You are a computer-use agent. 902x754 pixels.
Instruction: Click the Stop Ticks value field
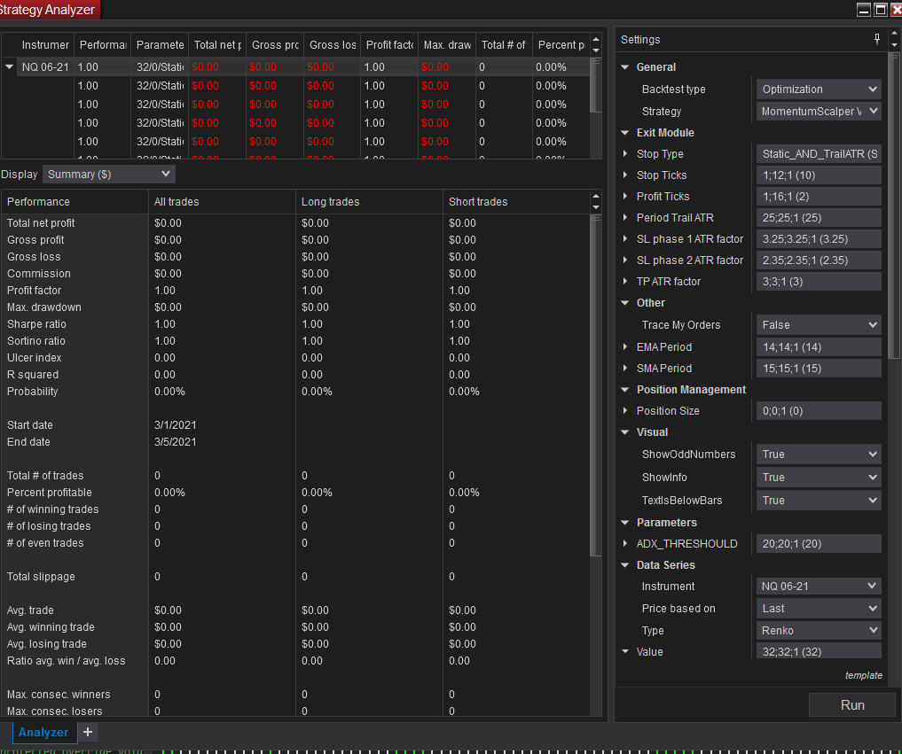click(x=819, y=175)
